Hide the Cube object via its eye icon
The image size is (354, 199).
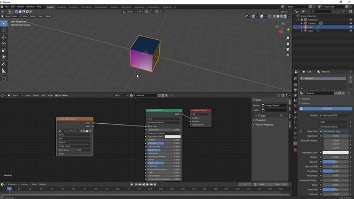pyautogui.click(x=351, y=27)
